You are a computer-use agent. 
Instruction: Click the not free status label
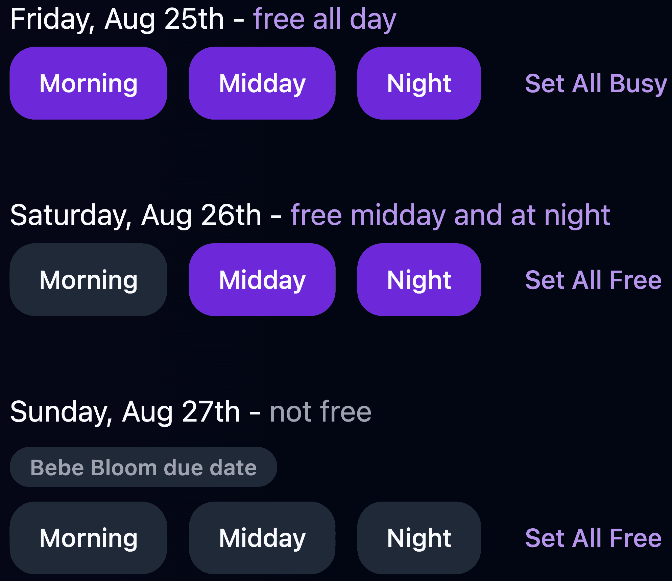coord(320,412)
